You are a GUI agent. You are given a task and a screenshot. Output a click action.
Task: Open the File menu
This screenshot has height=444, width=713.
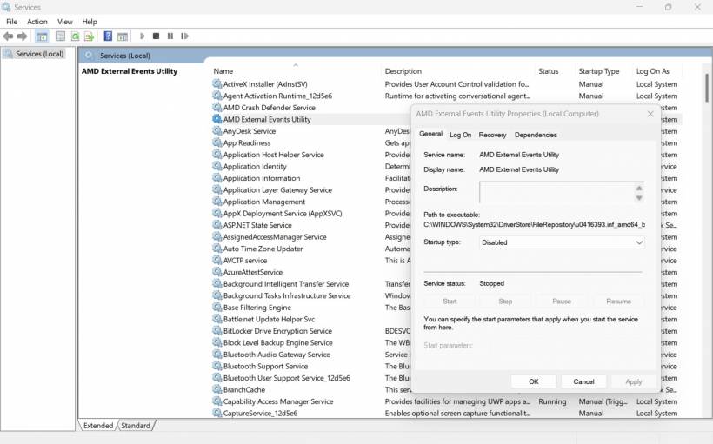(x=12, y=22)
